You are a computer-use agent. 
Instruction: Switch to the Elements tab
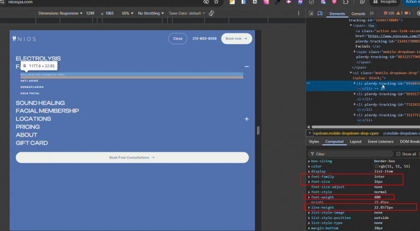coord(337,14)
